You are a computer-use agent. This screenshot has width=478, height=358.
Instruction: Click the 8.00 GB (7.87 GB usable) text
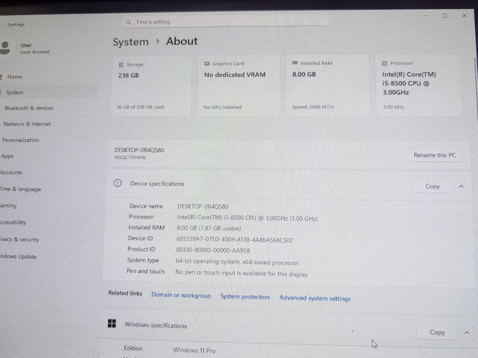pos(209,228)
